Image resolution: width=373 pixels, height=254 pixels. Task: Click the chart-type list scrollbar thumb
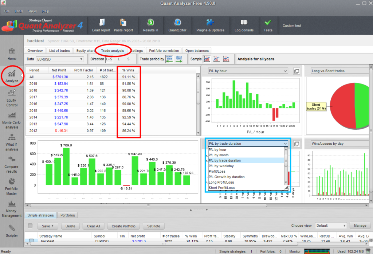(286, 160)
